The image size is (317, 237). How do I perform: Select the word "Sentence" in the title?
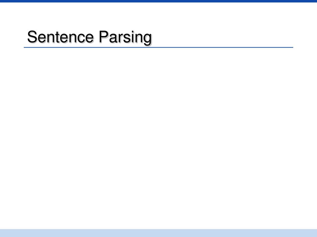pos(60,37)
